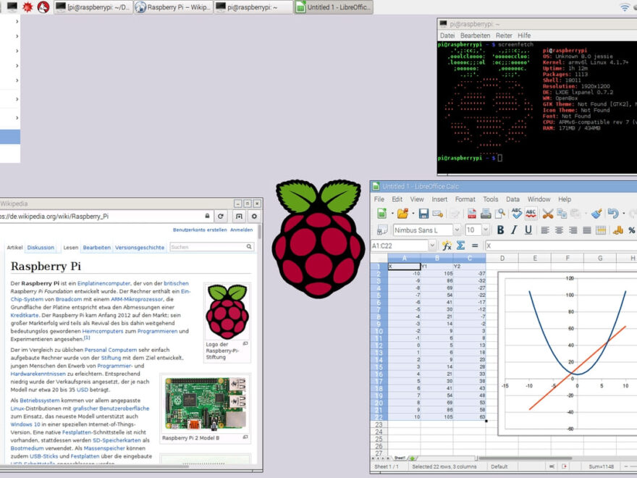Toggle Bold formatting in Calc

500,230
